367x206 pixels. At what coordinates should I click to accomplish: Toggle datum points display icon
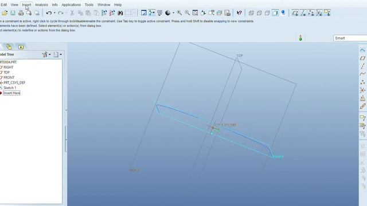click(x=311, y=13)
